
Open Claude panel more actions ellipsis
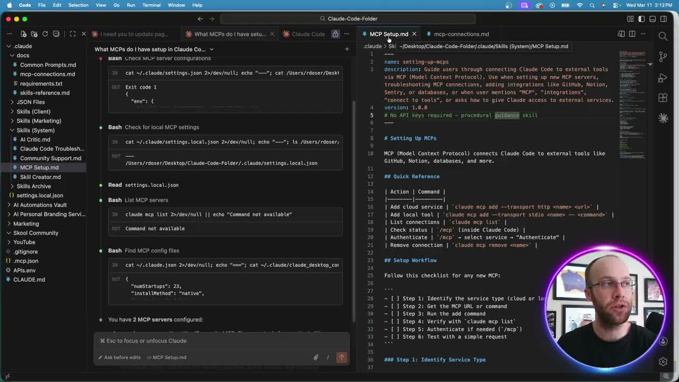(346, 34)
